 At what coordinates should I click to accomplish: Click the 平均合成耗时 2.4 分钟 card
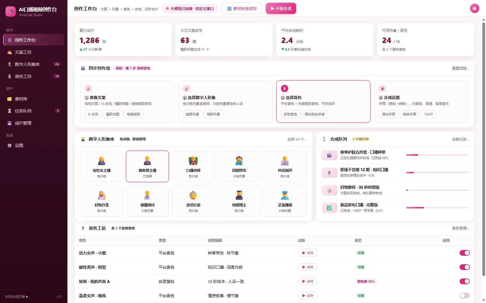[x=325, y=40]
